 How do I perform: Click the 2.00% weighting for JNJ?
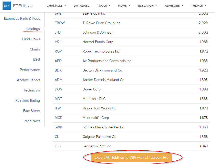[x=204, y=32]
